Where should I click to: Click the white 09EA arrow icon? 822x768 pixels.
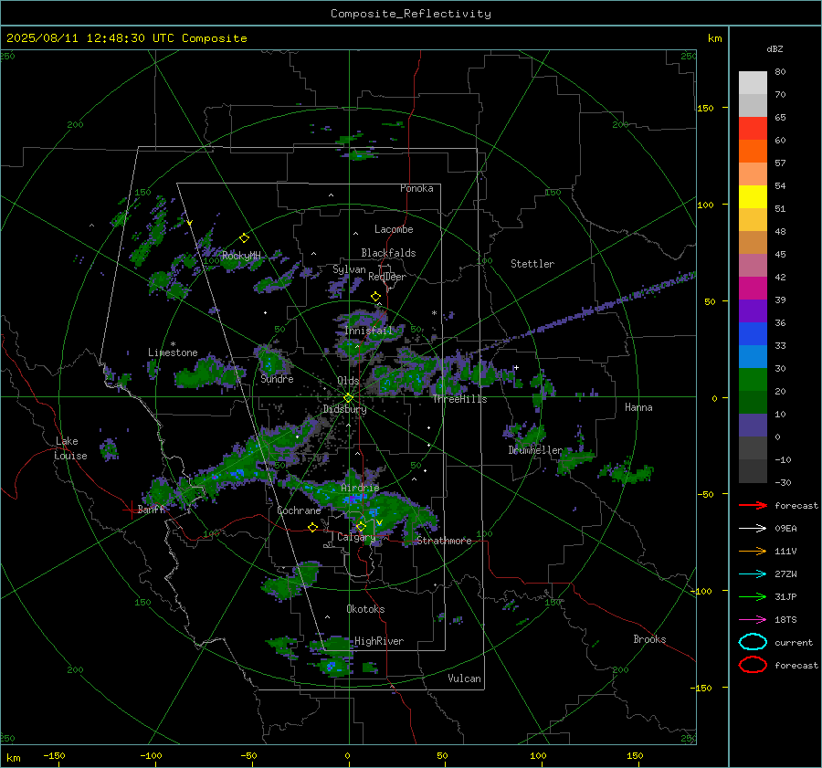click(x=753, y=529)
